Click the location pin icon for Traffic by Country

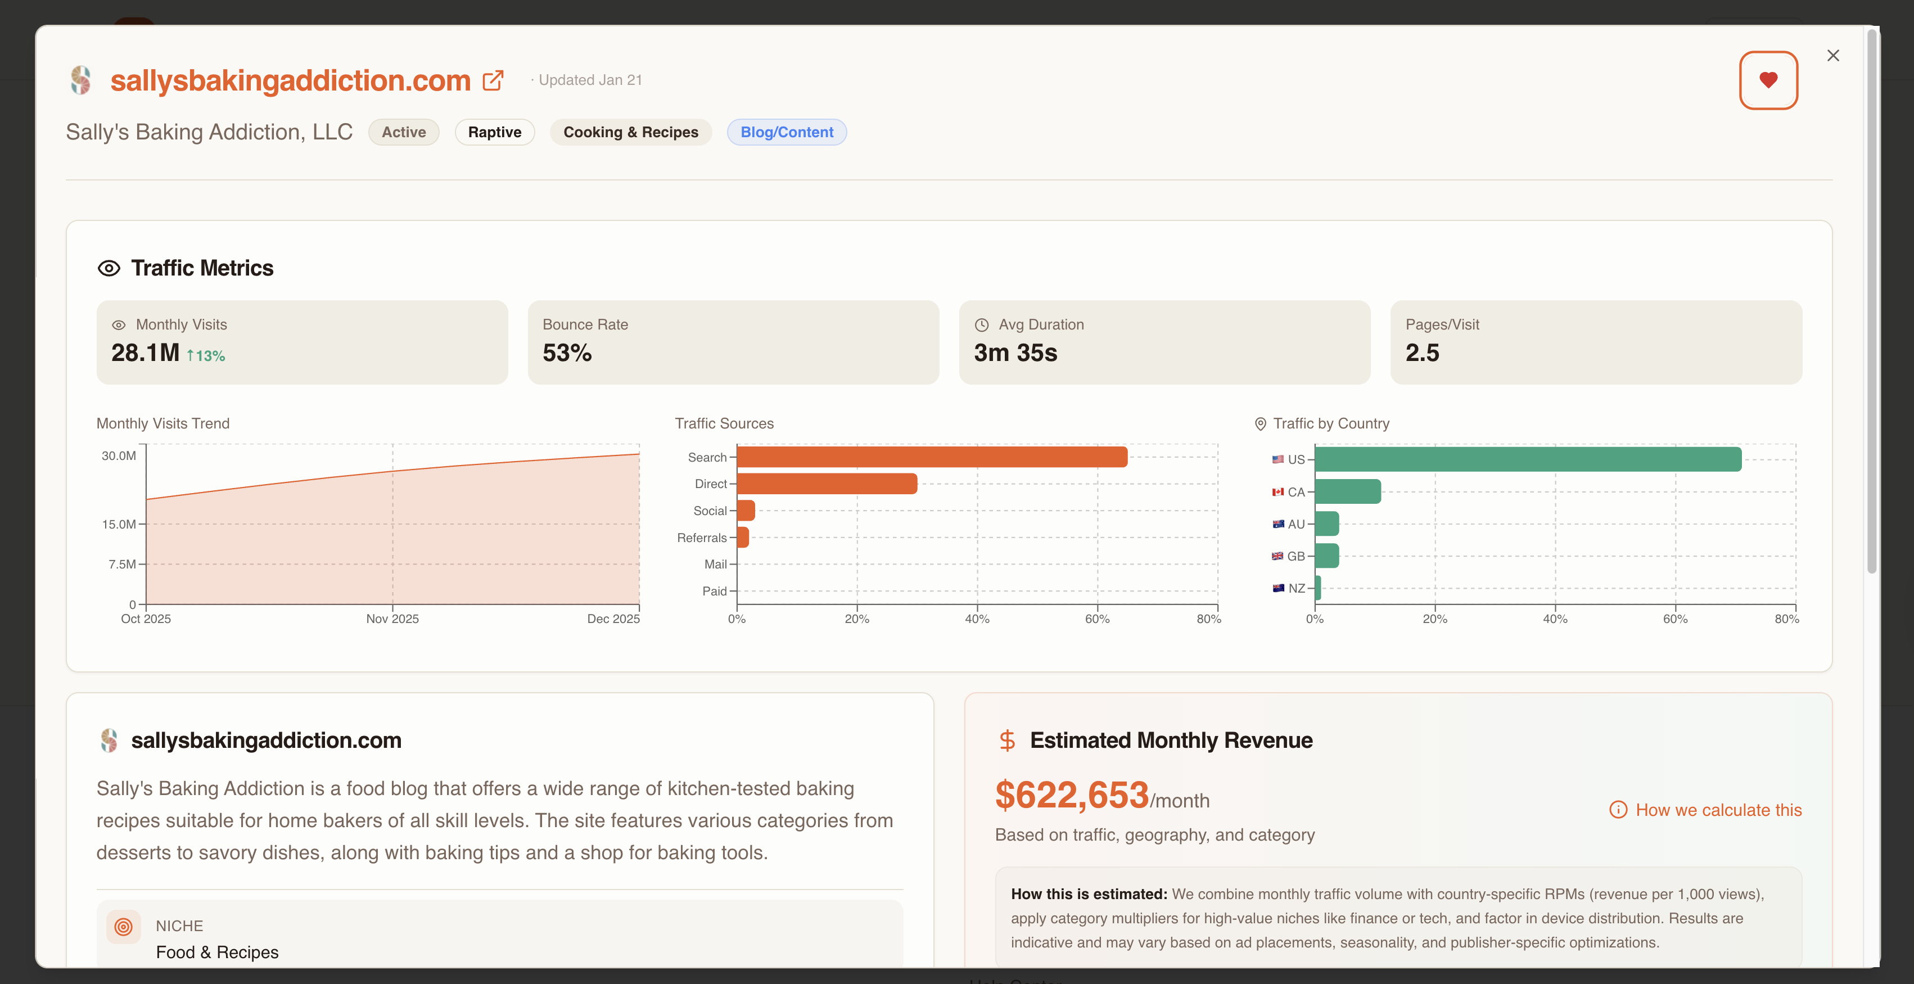tap(1260, 423)
